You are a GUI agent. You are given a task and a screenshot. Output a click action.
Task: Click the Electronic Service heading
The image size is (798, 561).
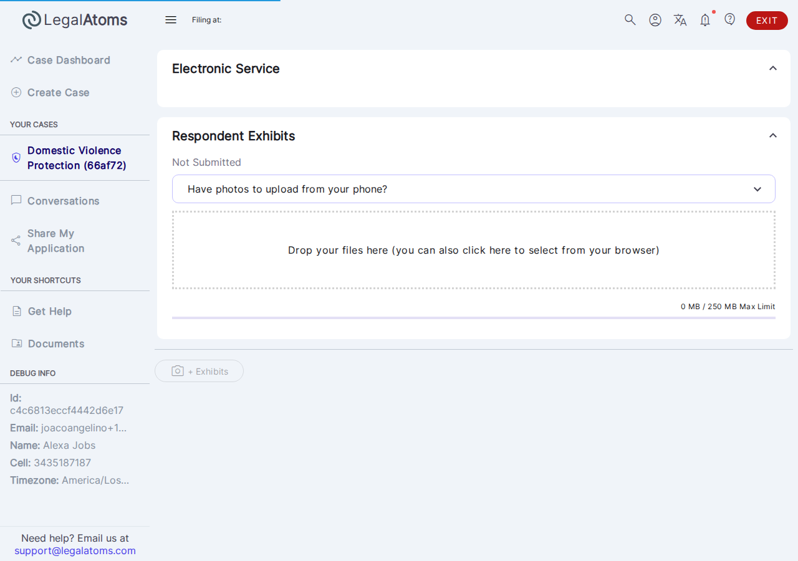[226, 69]
